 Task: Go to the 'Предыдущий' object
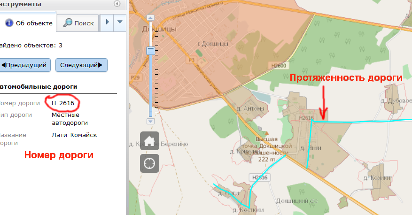pyautogui.click(x=25, y=65)
